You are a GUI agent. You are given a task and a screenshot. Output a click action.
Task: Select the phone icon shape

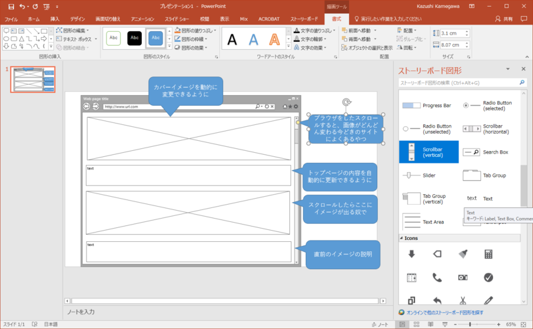tap(437, 277)
